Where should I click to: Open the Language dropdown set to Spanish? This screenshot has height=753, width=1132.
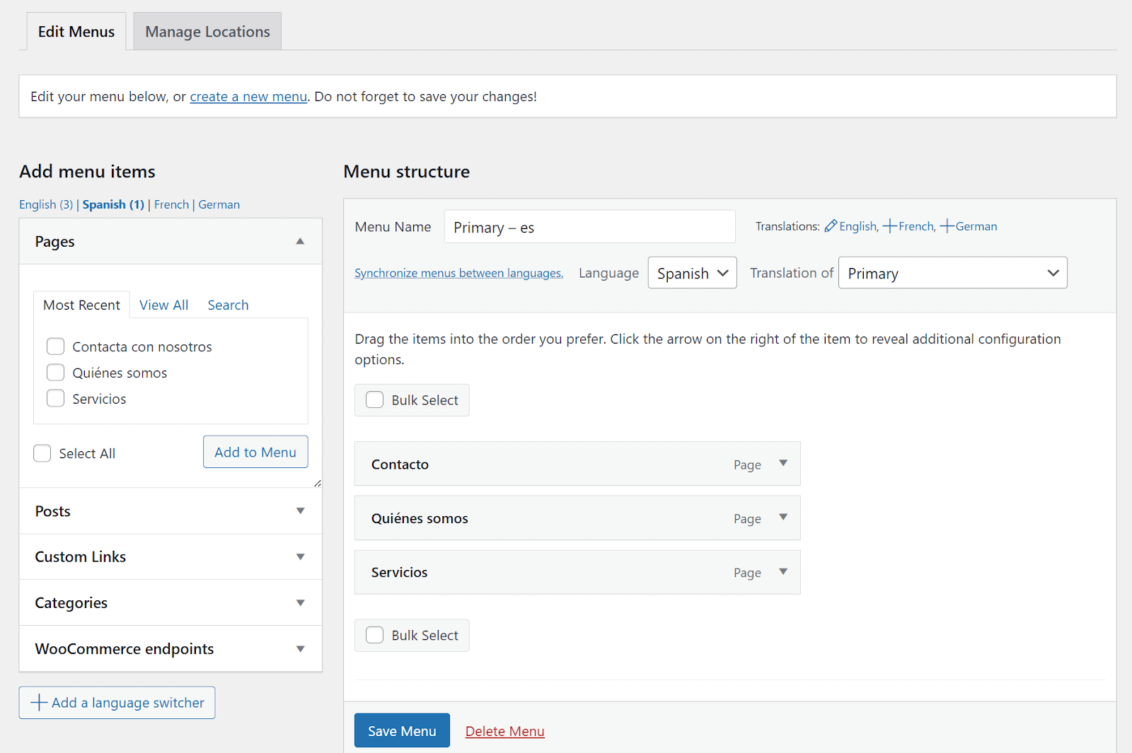click(x=692, y=273)
